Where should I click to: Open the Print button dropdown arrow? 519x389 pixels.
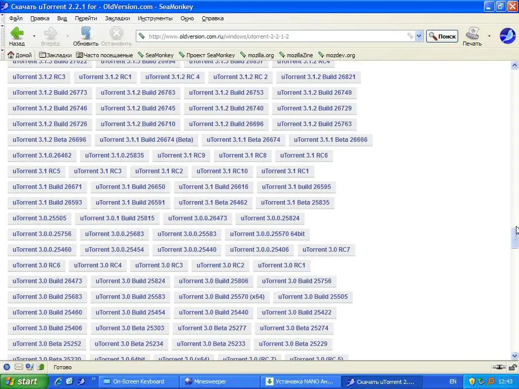[x=489, y=36]
